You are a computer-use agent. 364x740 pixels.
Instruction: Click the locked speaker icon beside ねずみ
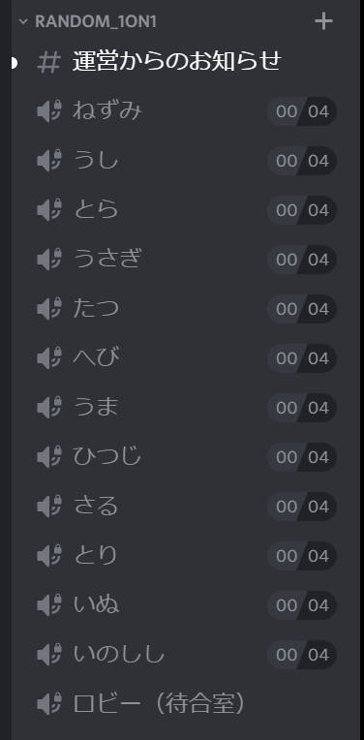point(49,111)
